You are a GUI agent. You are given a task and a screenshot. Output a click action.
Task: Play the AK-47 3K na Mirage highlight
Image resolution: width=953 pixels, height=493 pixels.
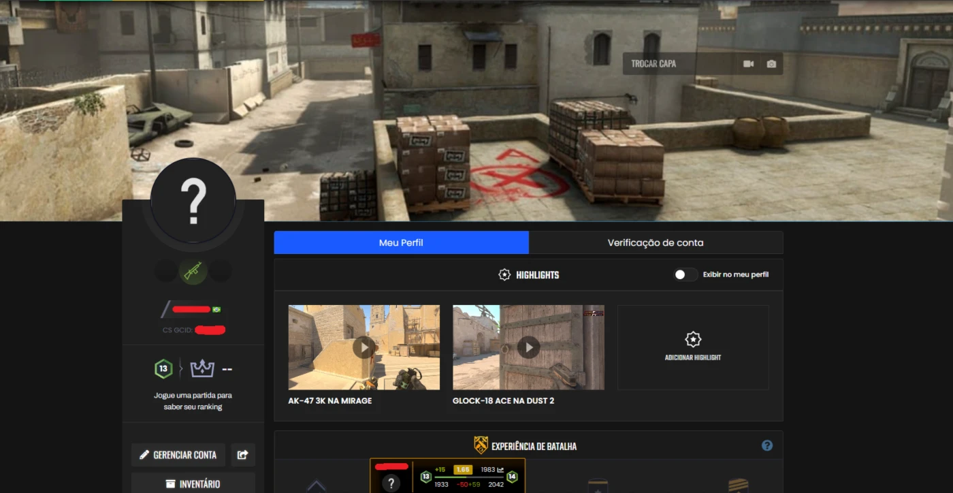pyautogui.click(x=364, y=347)
